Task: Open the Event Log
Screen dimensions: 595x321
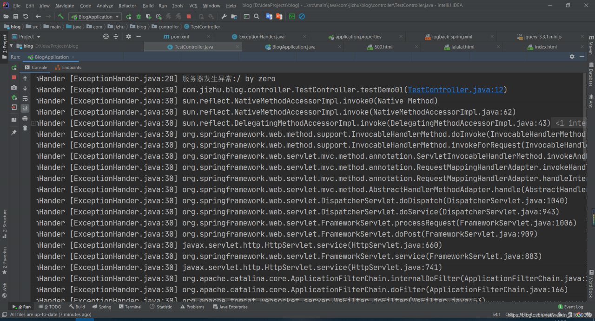Action: [570, 307]
